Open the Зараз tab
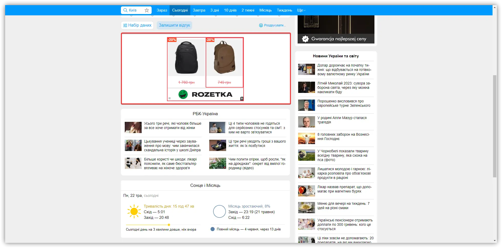This screenshot has width=502, height=248. pyautogui.click(x=162, y=10)
